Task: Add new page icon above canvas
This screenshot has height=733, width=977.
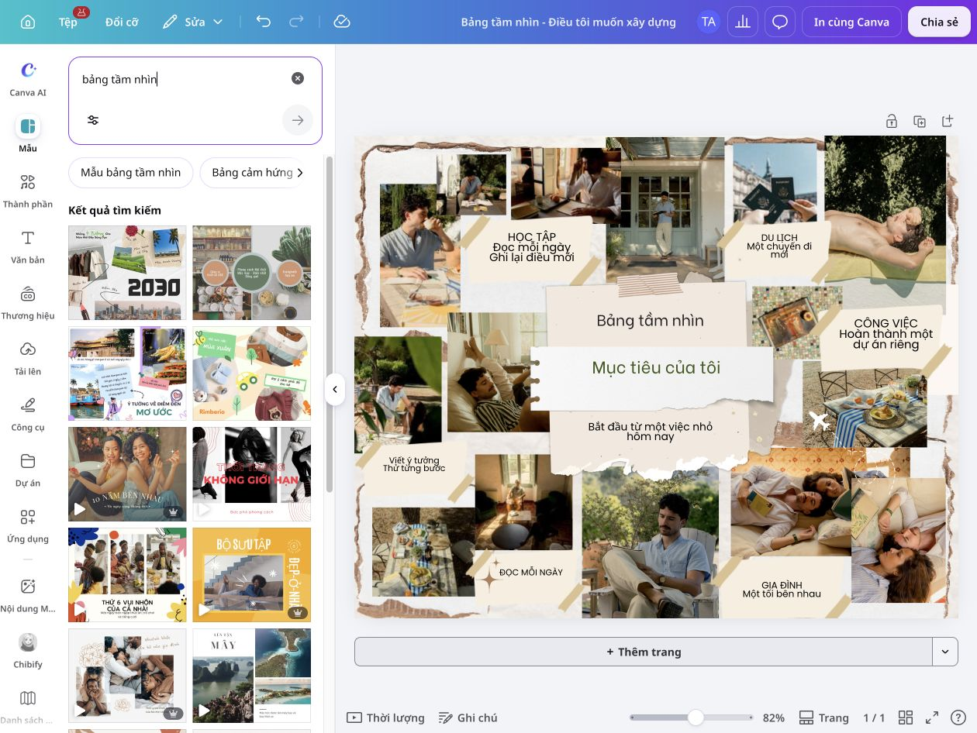Action: pyautogui.click(x=947, y=121)
